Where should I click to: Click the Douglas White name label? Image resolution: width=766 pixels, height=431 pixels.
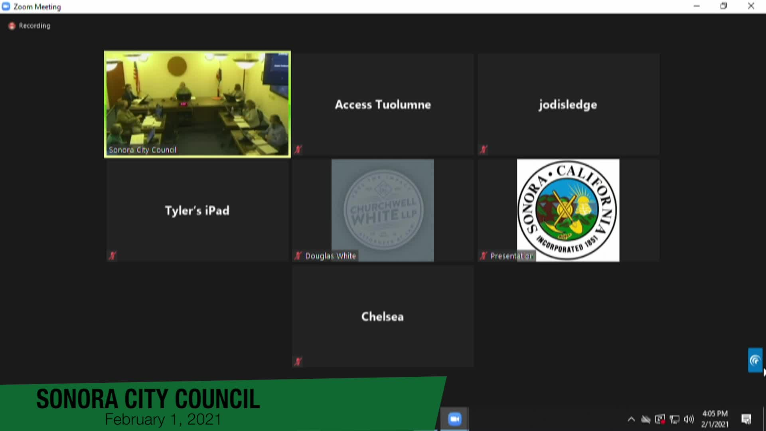[330, 256]
